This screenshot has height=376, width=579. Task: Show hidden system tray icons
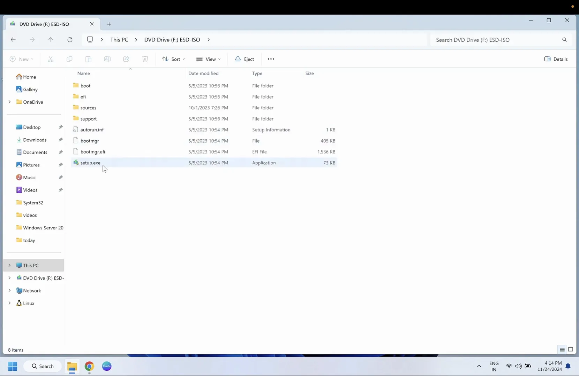click(x=479, y=366)
